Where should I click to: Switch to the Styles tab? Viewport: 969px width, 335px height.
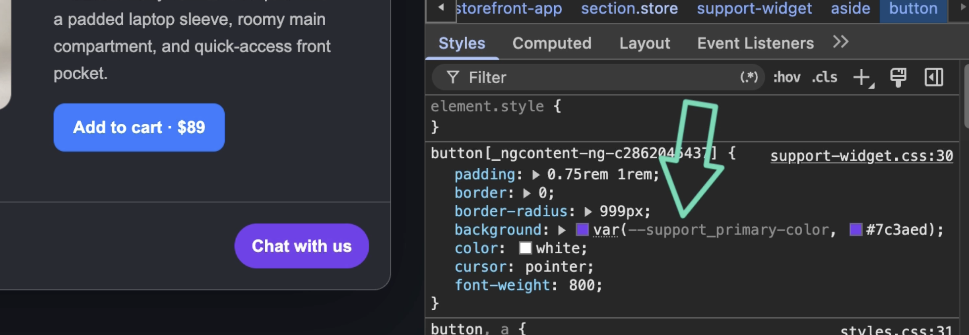point(462,43)
